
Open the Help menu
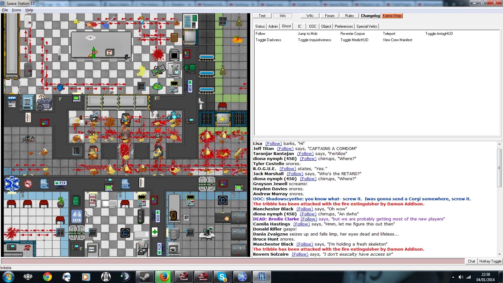point(29,10)
